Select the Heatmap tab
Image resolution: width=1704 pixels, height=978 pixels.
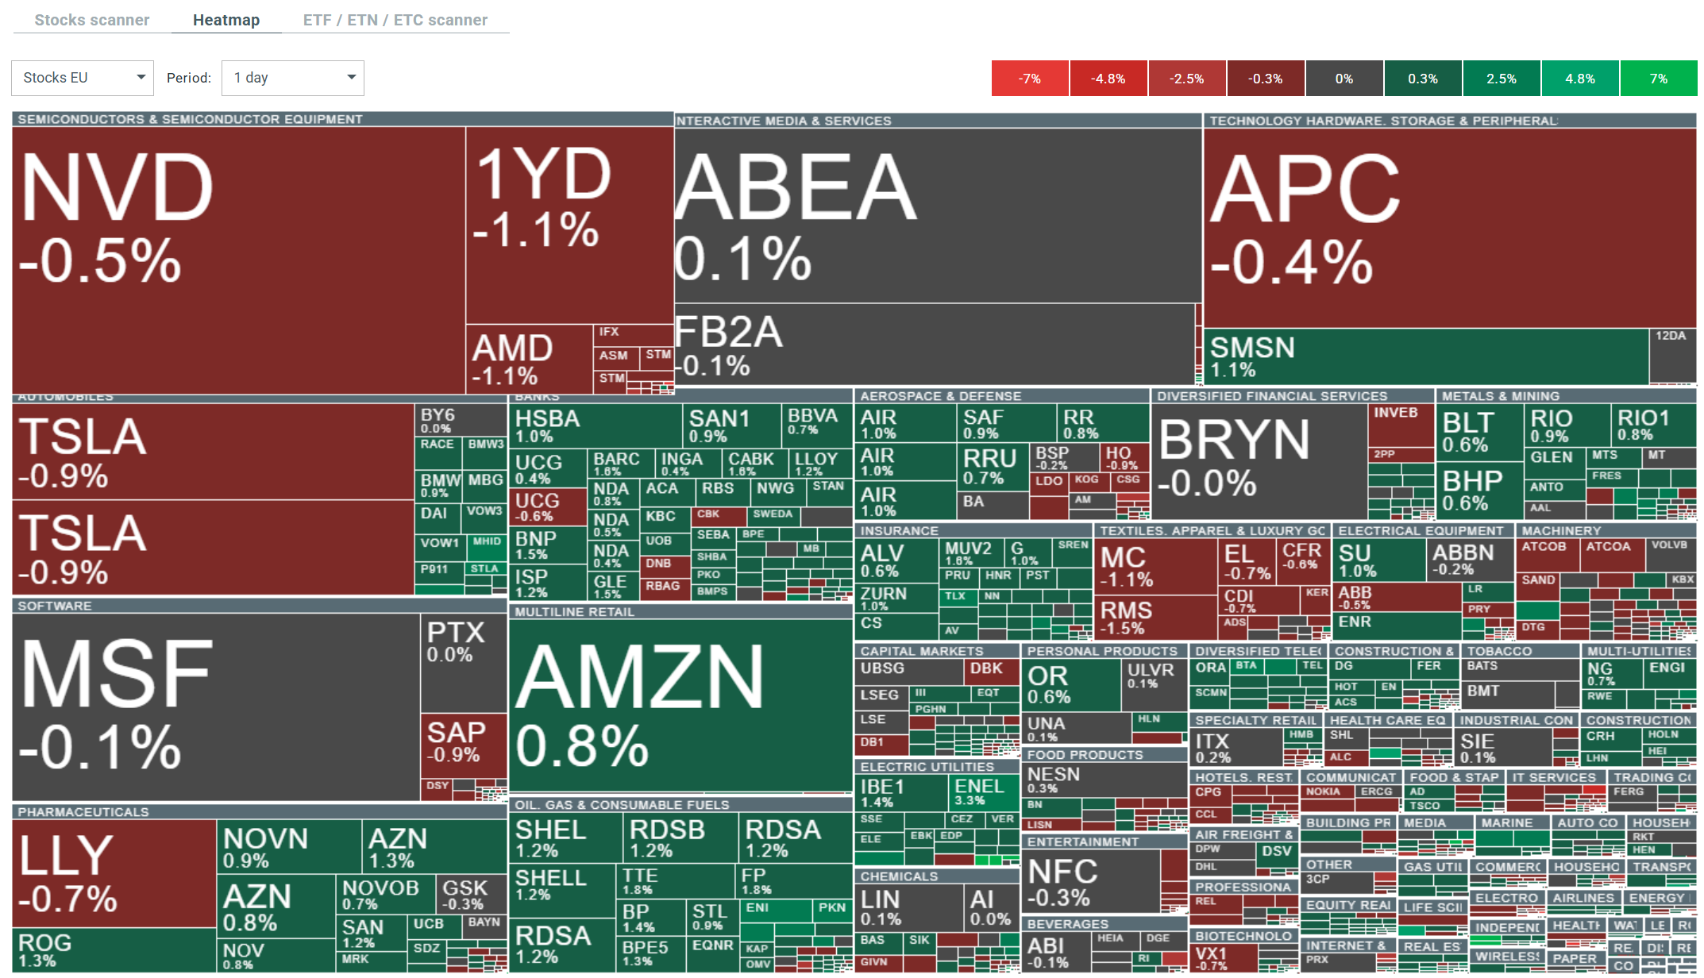226,20
